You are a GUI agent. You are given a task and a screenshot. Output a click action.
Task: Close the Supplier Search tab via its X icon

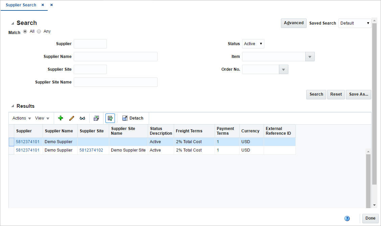(x=42, y=5)
